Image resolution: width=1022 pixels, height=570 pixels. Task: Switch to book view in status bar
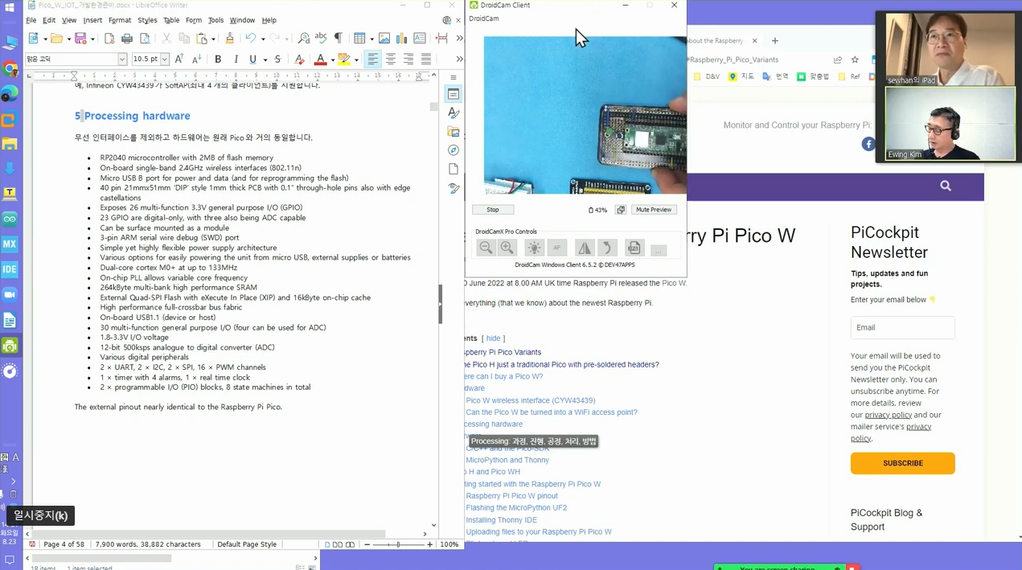350,544
